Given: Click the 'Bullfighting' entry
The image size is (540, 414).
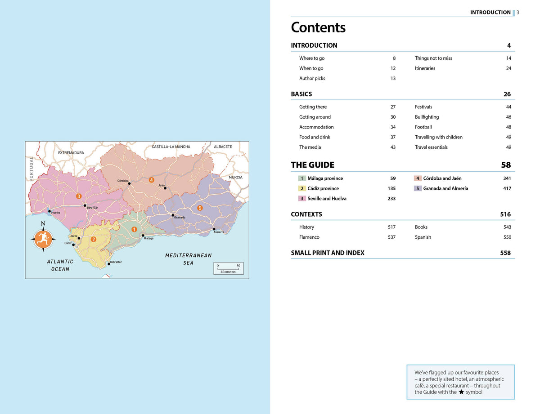Looking at the screenshot, I should [427, 117].
